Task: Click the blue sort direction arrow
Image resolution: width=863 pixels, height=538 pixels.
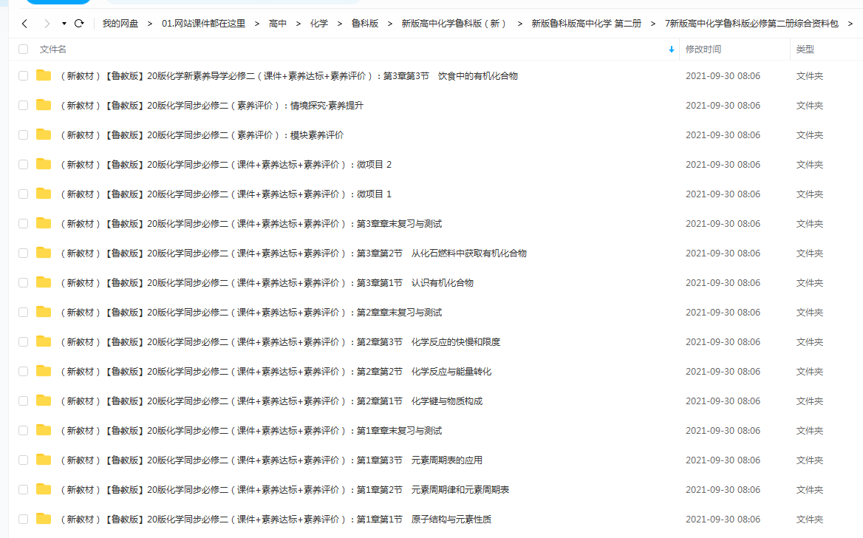Action: [x=672, y=50]
